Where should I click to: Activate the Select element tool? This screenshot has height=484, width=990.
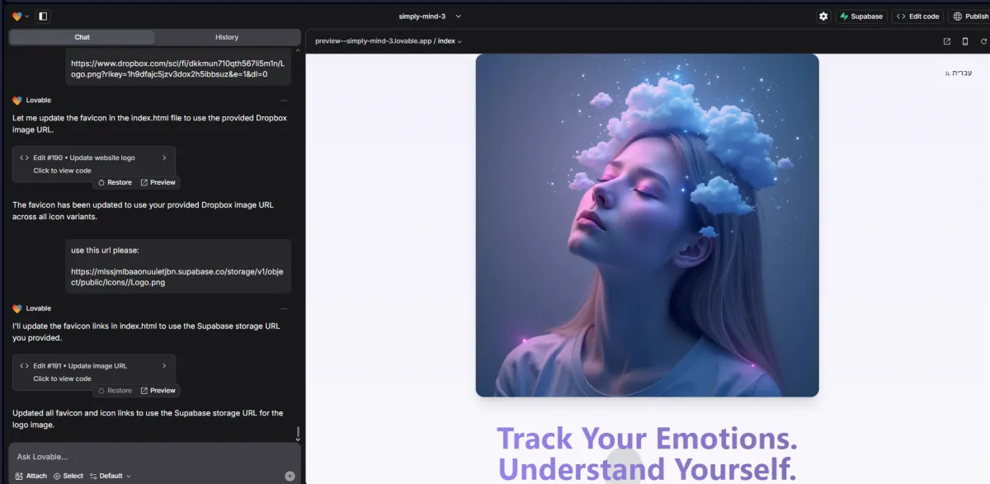pyautogui.click(x=68, y=476)
